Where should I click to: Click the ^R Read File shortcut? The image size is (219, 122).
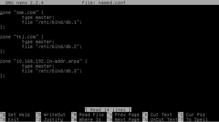(87, 115)
